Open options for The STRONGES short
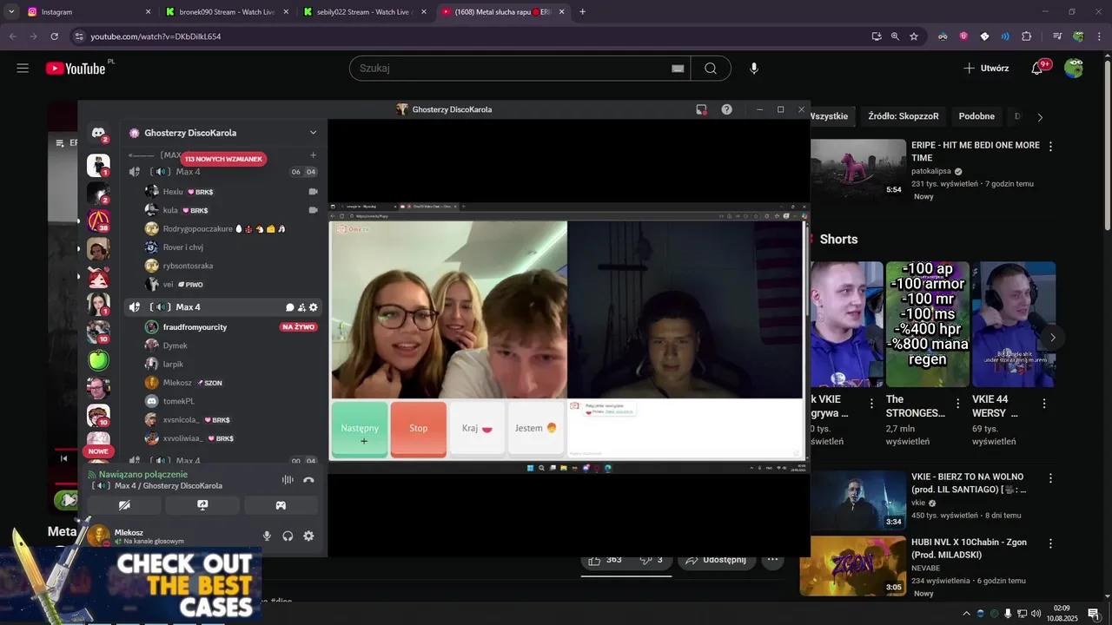The image size is (1112, 625). 958,404
